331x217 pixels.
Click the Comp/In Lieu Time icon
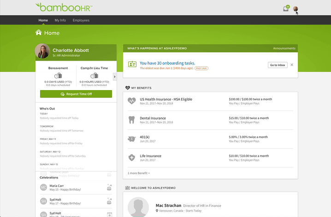tap(94, 75)
